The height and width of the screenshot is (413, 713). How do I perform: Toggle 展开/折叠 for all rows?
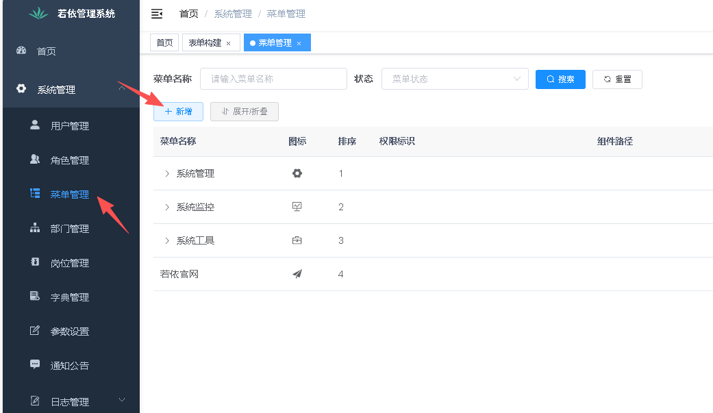coord(245,112)
